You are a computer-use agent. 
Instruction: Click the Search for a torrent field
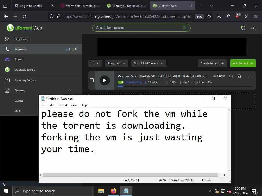click(141, 28)
